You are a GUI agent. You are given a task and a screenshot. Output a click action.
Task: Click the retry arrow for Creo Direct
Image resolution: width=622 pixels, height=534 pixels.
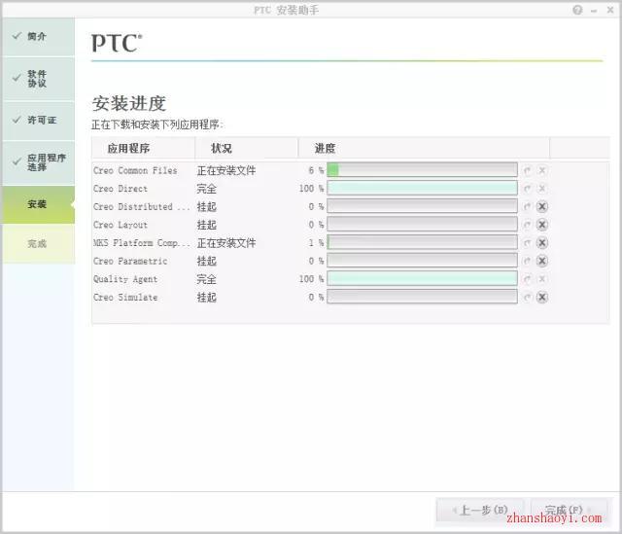[x=527, y=189]
